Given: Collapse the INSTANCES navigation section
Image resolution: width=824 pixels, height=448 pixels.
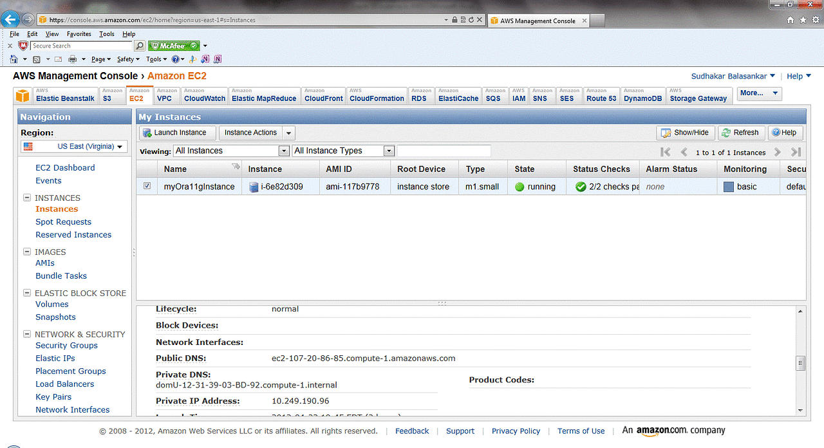Looking at the screenshot, I should click(x=28, y=198).
